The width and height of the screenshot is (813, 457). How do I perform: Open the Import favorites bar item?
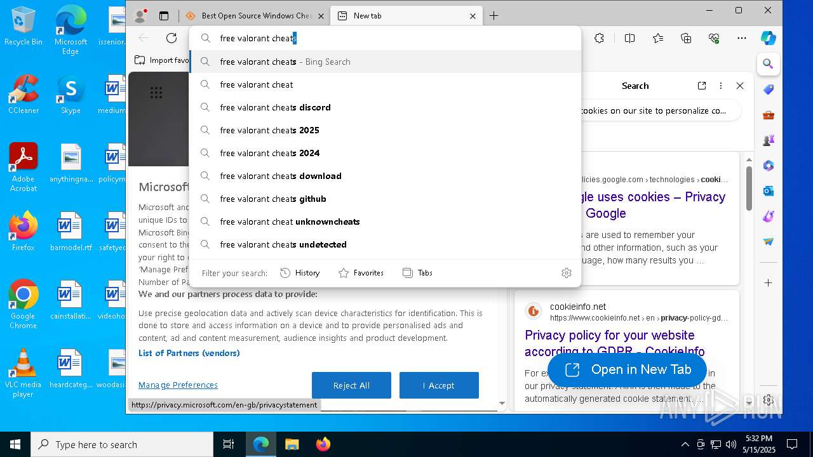[x=163, y=60]
